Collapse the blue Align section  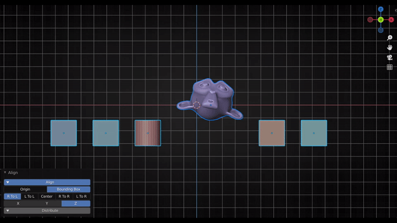[x=47, y=182]
